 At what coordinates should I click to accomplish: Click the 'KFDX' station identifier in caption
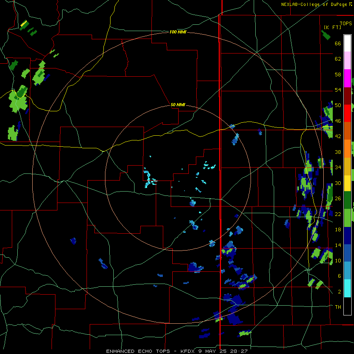(x=188, y=351)
